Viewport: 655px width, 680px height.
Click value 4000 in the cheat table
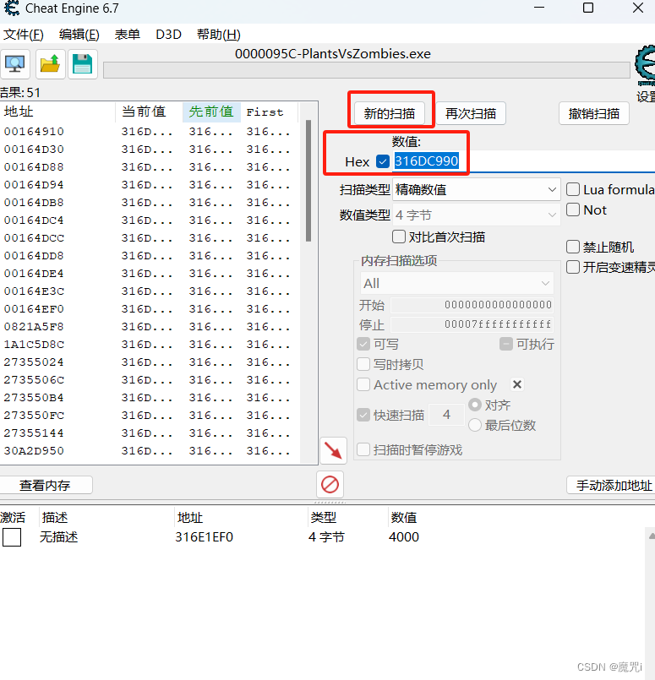coord(404,537)
